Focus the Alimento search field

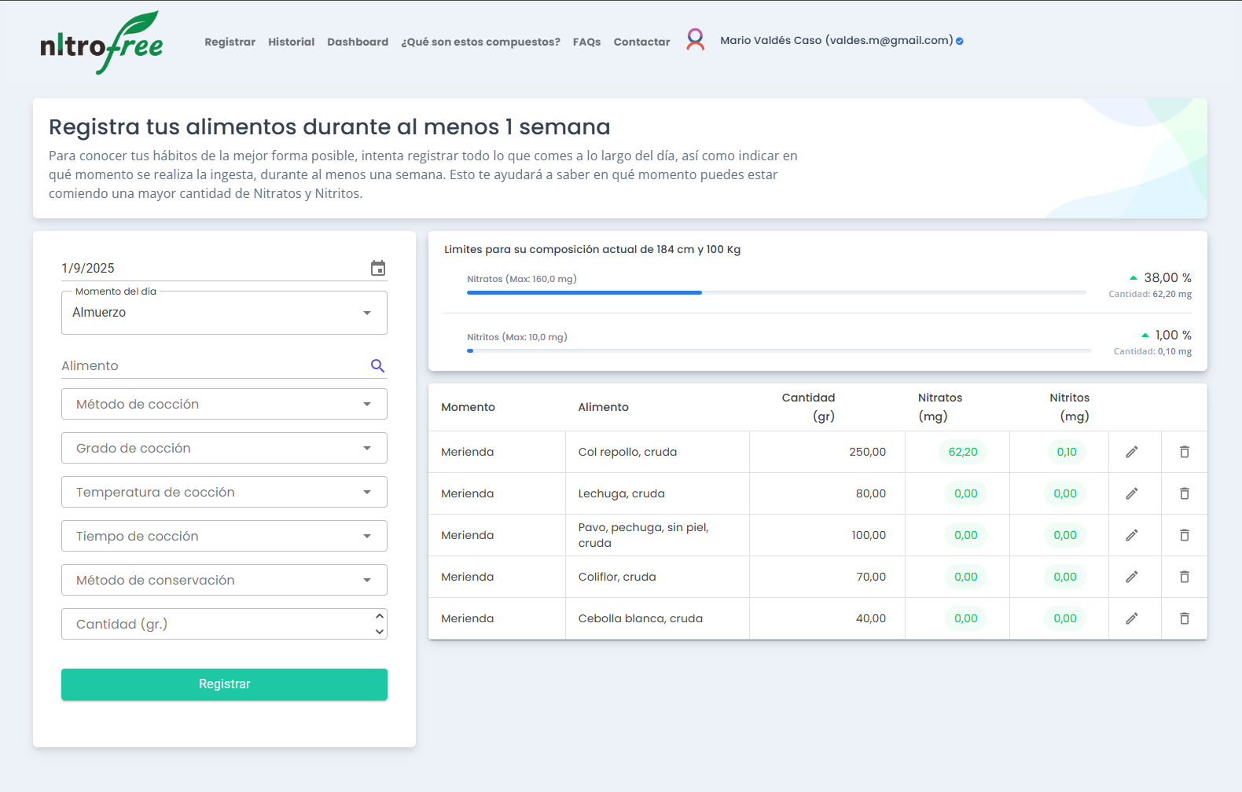pos(212,366)
